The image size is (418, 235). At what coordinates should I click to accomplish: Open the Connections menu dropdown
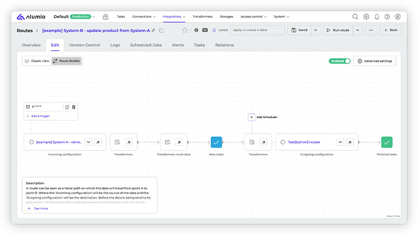(x=144, y=16)
